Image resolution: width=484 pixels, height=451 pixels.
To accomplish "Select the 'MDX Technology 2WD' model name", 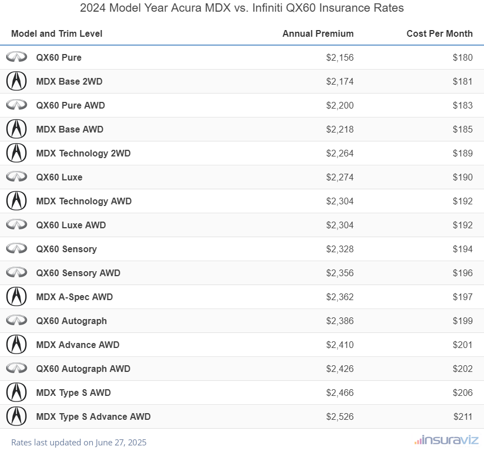I will (83, 153).
